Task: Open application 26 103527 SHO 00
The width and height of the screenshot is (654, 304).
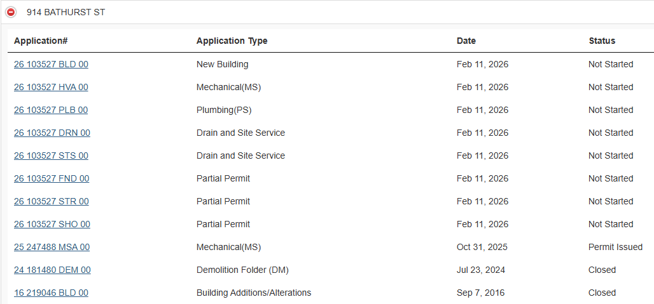Action: tap(52, 224)
